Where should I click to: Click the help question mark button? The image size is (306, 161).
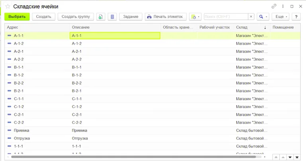(296, 17)
